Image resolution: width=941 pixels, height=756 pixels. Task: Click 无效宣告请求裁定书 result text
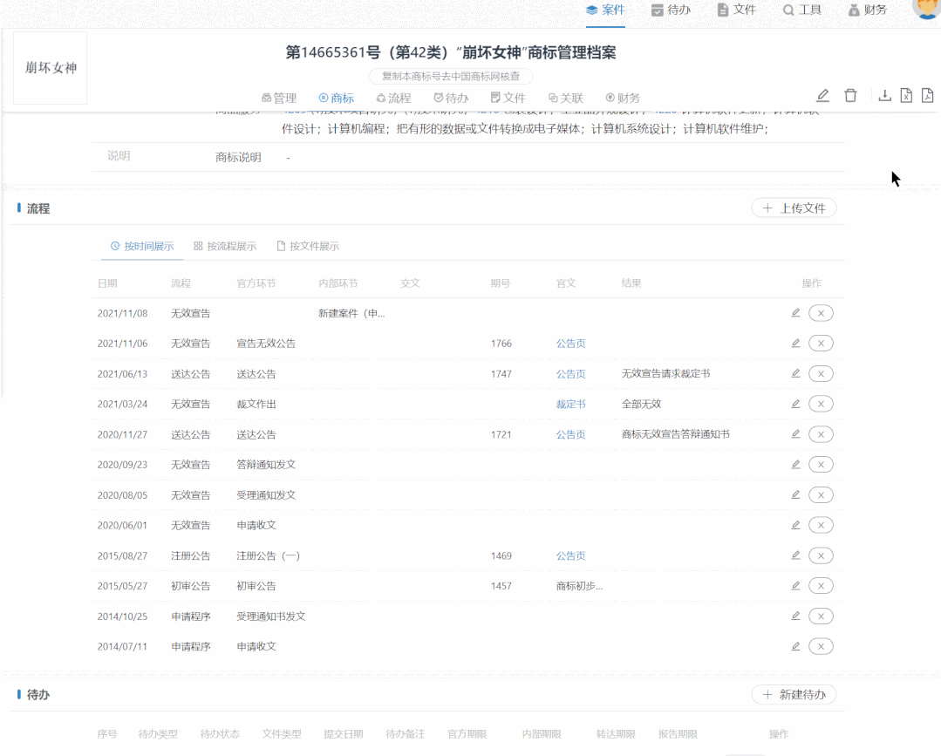(x=665, y=374)
